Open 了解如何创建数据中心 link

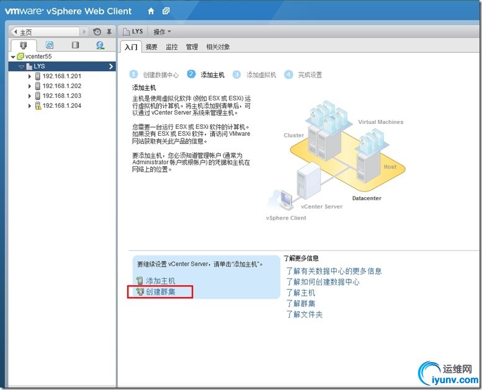pos(323,282)
